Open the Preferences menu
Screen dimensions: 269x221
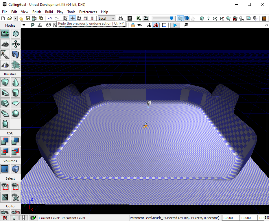(88, 12)
